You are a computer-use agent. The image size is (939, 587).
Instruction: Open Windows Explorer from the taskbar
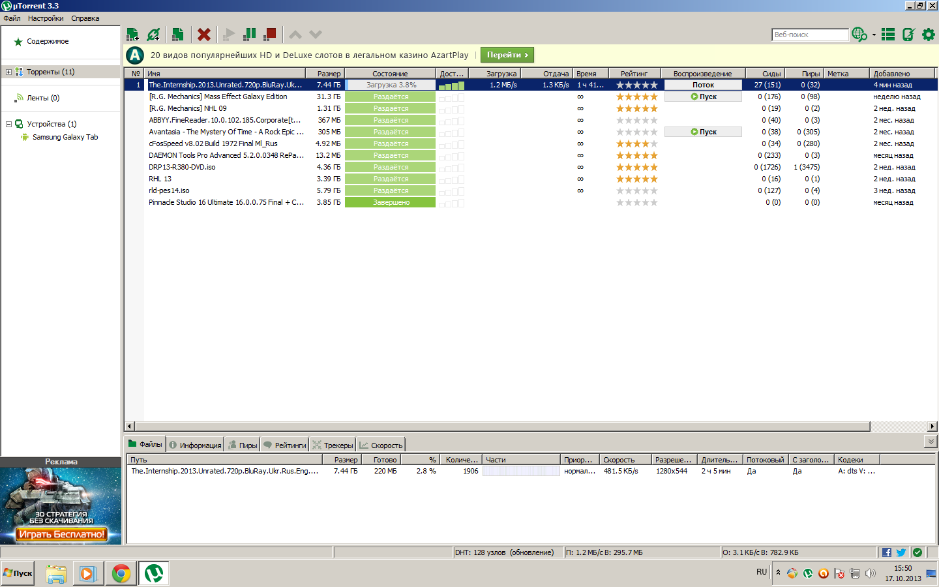click(x=56, y=573)
